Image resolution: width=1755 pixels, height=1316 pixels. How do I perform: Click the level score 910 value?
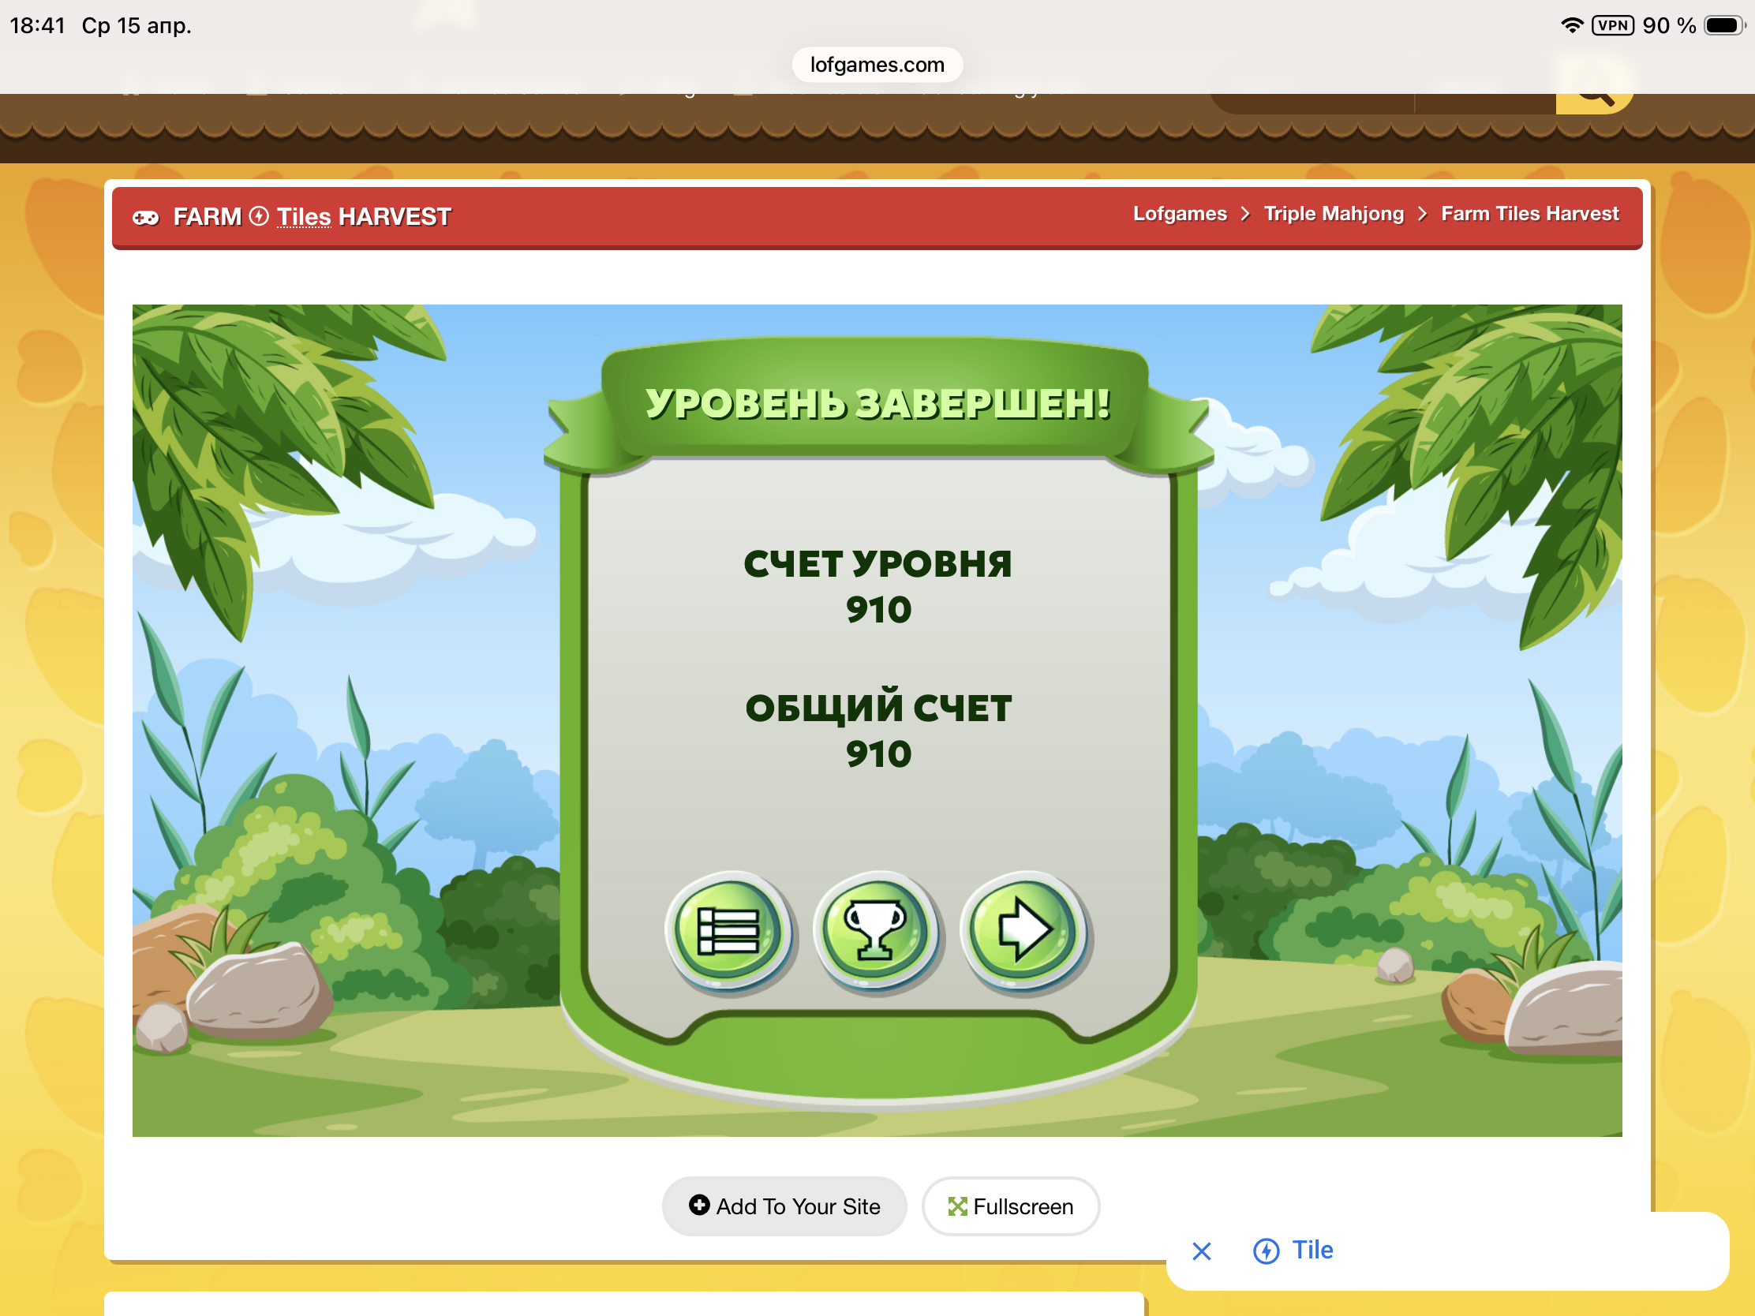877,610
